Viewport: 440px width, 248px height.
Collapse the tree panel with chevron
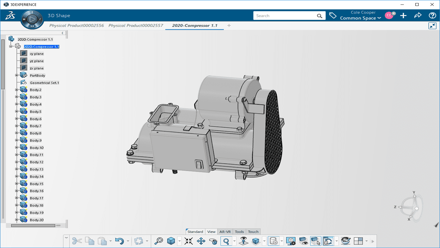click(63, 33)
